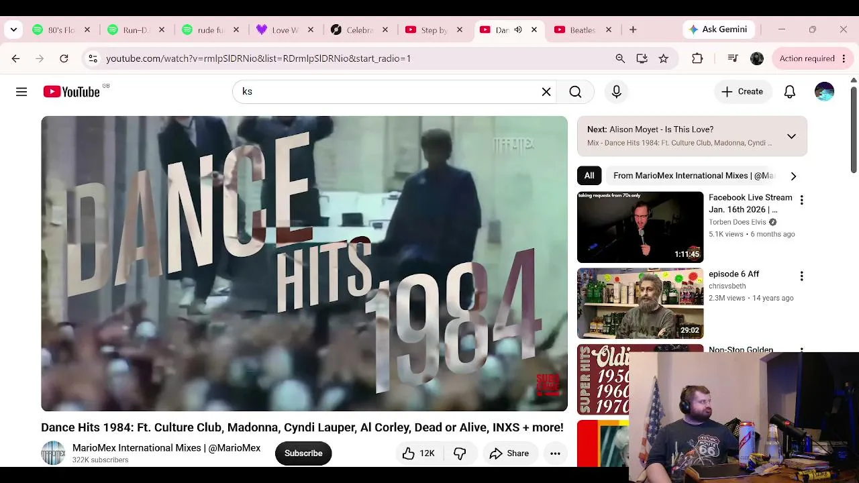Open the YouTube guide hamburger menu
Viewport: 859px width, 483px height.
pos(21,92)
